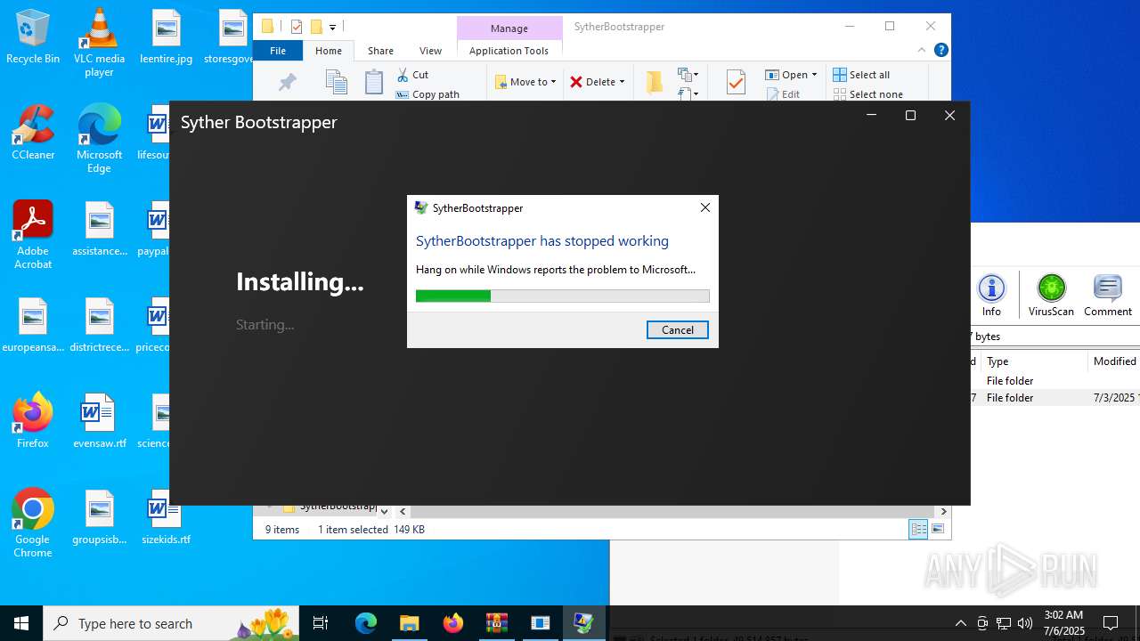Expand the Delete dropdown arrow
The image size is (1140, 641).
[x=622, y=82]
